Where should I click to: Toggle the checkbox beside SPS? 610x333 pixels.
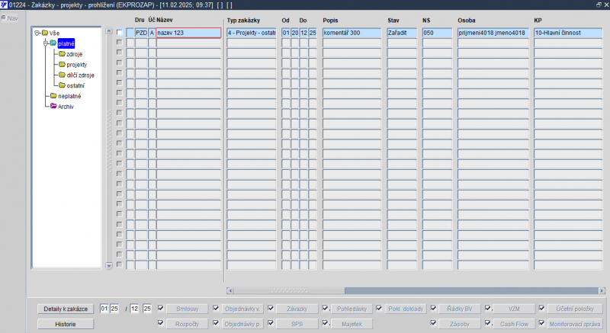click(x=271, y=323)
